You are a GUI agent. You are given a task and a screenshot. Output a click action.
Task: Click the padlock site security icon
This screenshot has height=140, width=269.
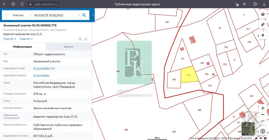coord(31,4)
